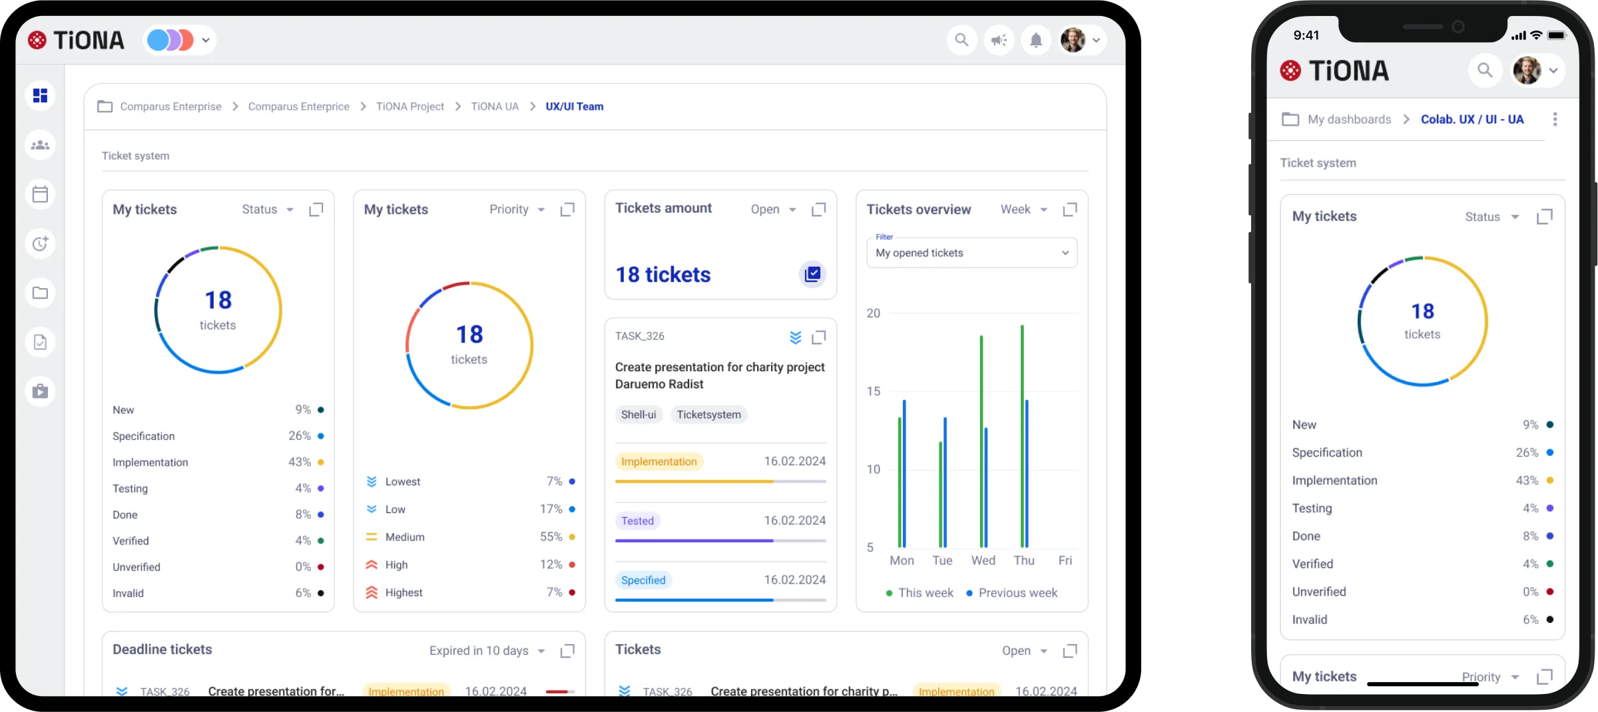Expand Tickets list widget
This screenshot has width=1598, height=712.
coord(1070,651)
